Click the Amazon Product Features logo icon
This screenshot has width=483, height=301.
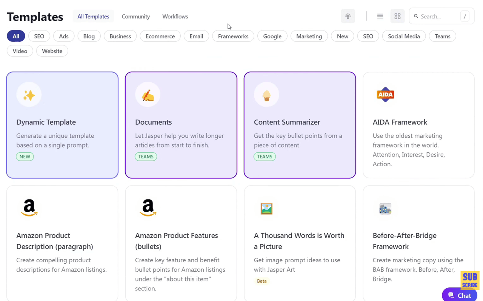(148, 208)
